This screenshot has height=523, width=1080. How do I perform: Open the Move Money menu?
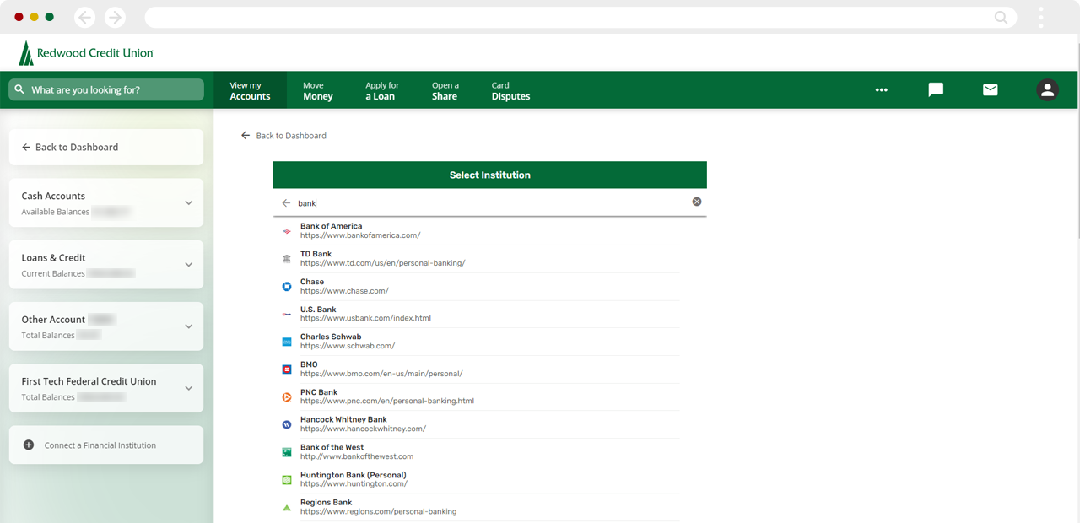tap(318, 90)
